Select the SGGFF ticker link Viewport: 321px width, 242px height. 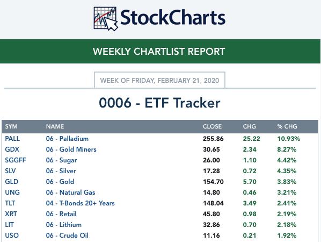coord(16,160)
